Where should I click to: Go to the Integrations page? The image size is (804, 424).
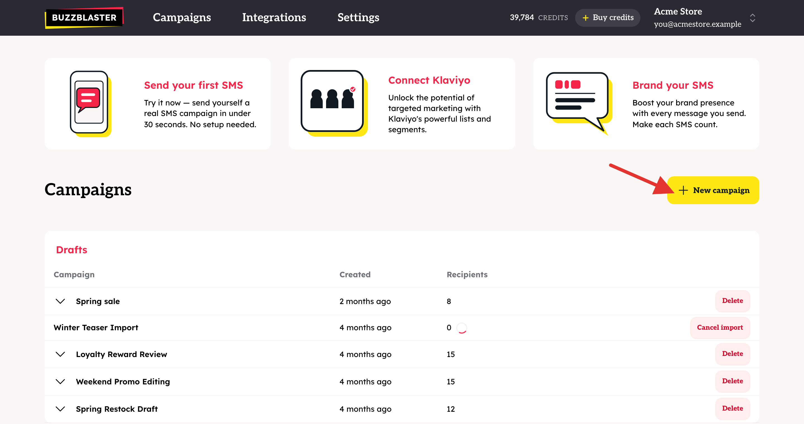point(274,18)
